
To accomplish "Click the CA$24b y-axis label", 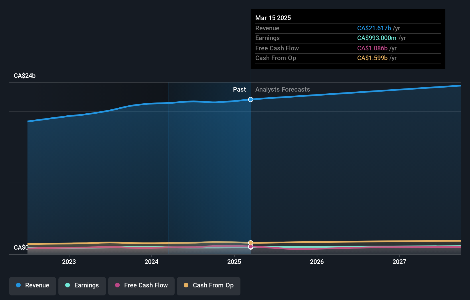I will point(25,76).
